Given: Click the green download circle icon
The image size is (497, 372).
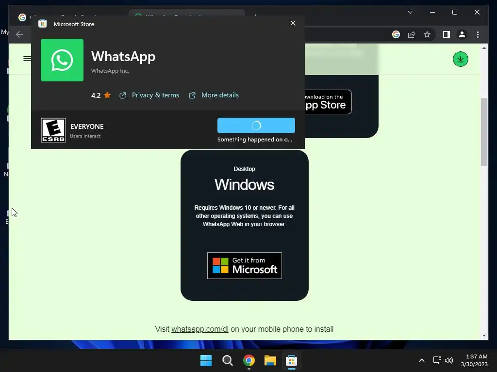Looking at the screenshot, I should pyautogui.click(x=461, y=59).
